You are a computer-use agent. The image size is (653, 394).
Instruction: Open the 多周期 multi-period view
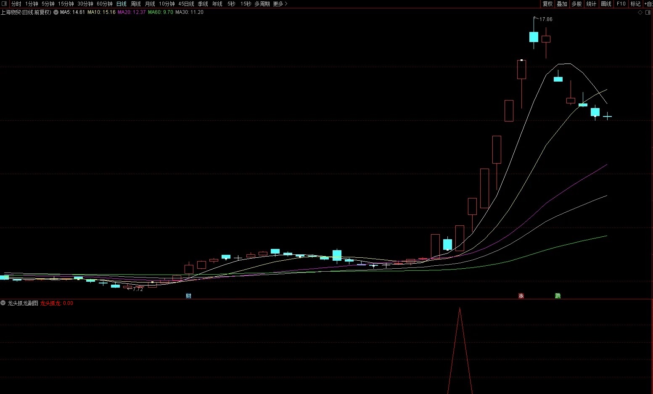(262, 4)
